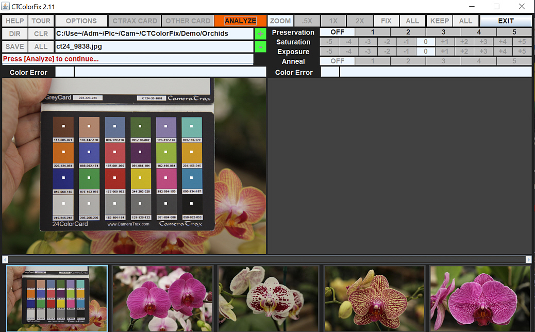Set Anneal to OFF

(337, 61)
